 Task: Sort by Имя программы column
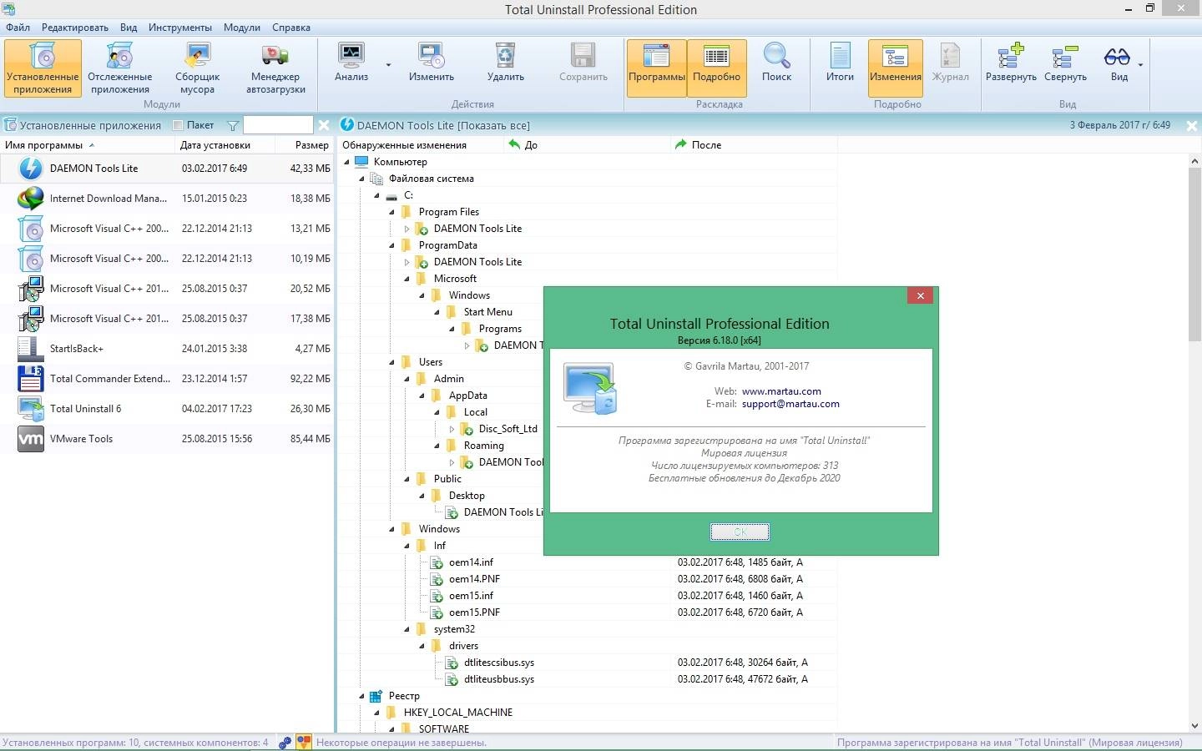tap(88, 145)
